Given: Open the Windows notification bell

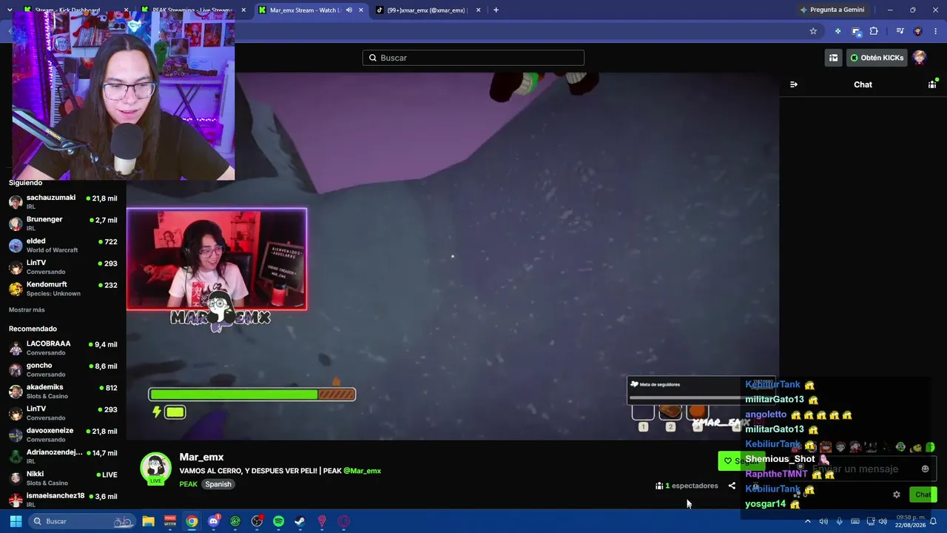Looking at the screenshot, I should pyautogui.click(x=933, y=521).
